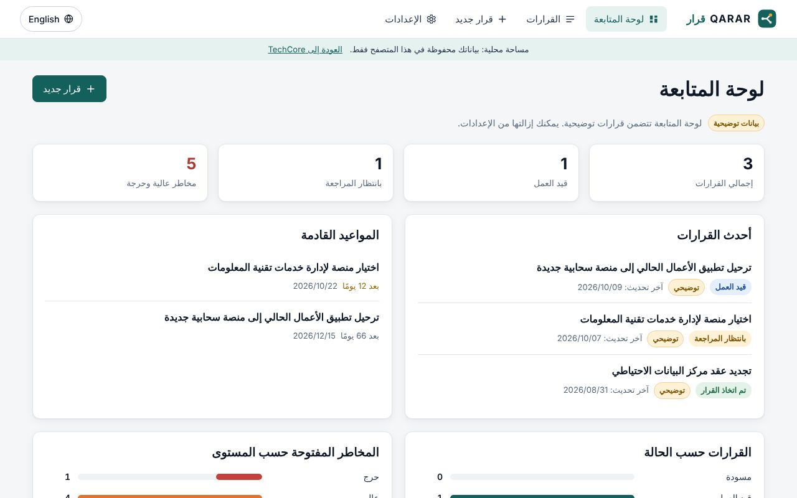The width and height of the screenshot is (797, 498).
Task: Click the plus icon beside قرار جديد nav item
Action: (502, 19)
